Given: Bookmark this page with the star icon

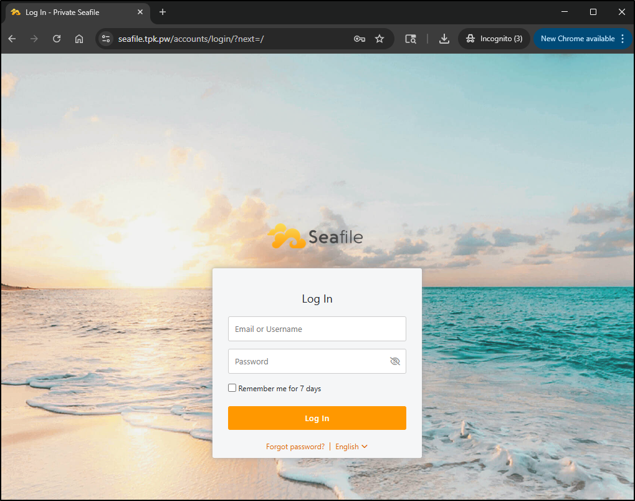Looking at the screenshot, I should pos(380,39).
